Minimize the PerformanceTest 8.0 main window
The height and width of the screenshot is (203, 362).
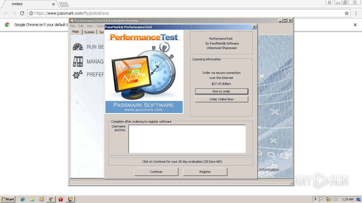(280, 21)
